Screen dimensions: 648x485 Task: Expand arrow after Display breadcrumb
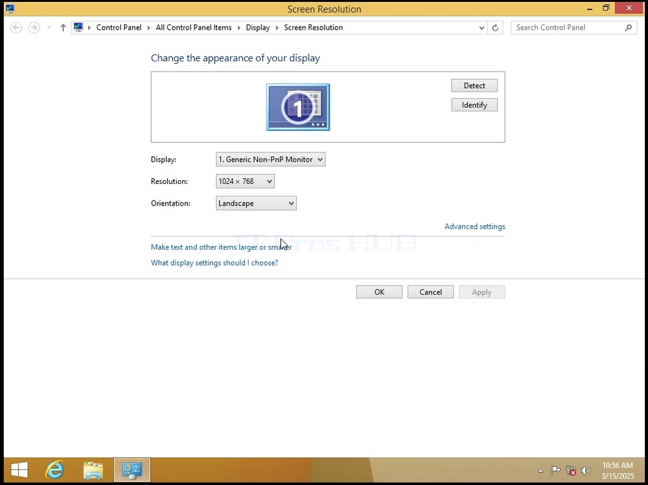277,28
